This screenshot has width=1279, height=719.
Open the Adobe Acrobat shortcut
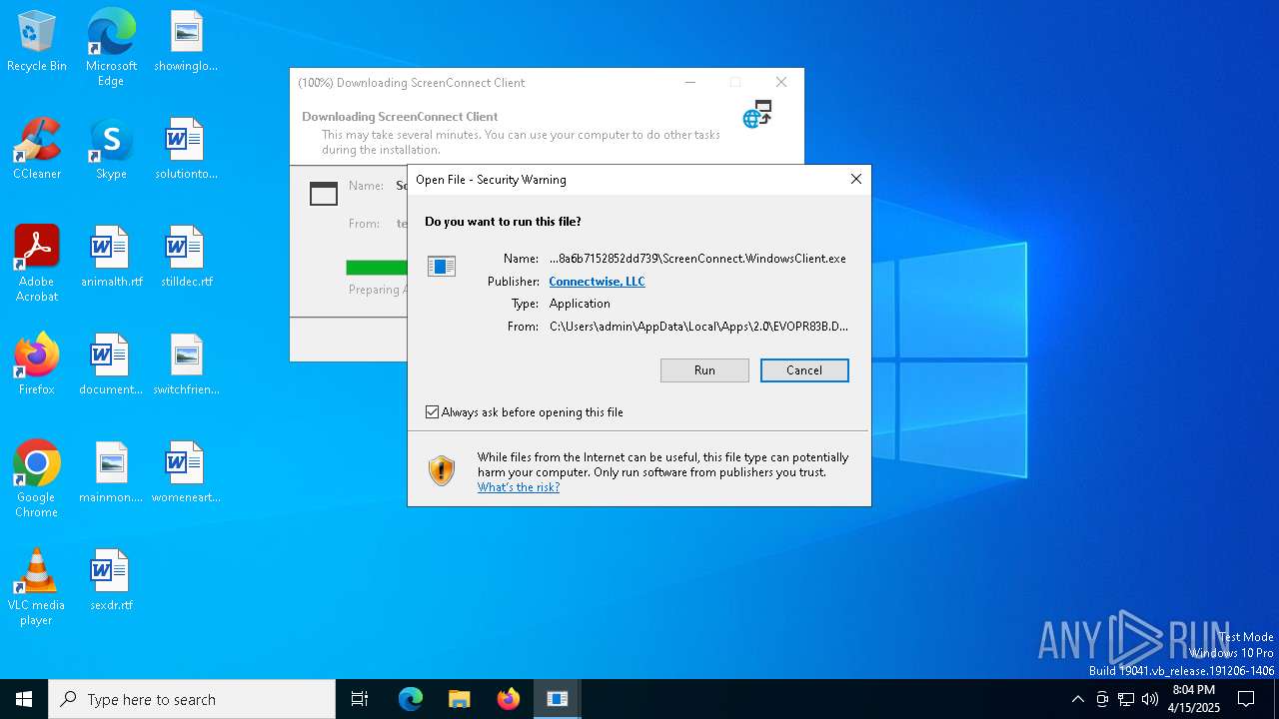[x=37, y=264]
